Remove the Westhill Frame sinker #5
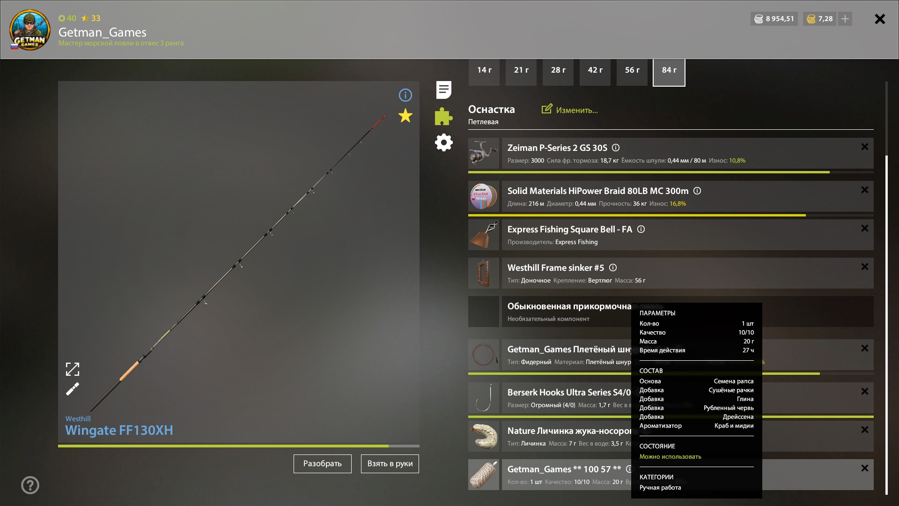899x506 pixels. click(x=865, y=267)
